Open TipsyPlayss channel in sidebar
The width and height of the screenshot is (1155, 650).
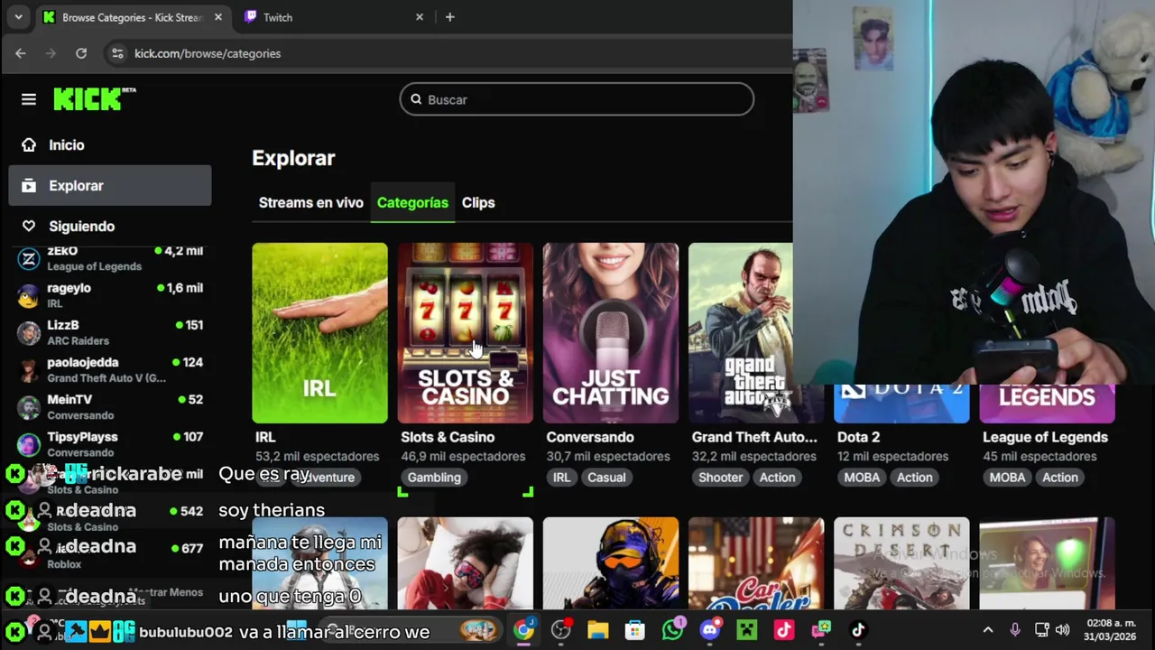click(110, 443)
